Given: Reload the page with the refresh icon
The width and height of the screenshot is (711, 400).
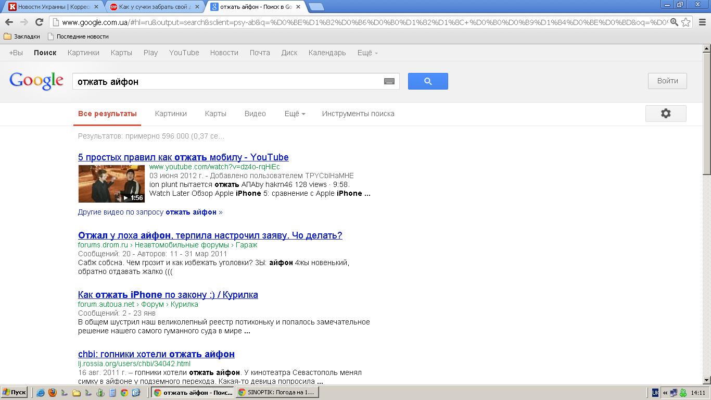Looking at the screenshot, I should point(39,22).
